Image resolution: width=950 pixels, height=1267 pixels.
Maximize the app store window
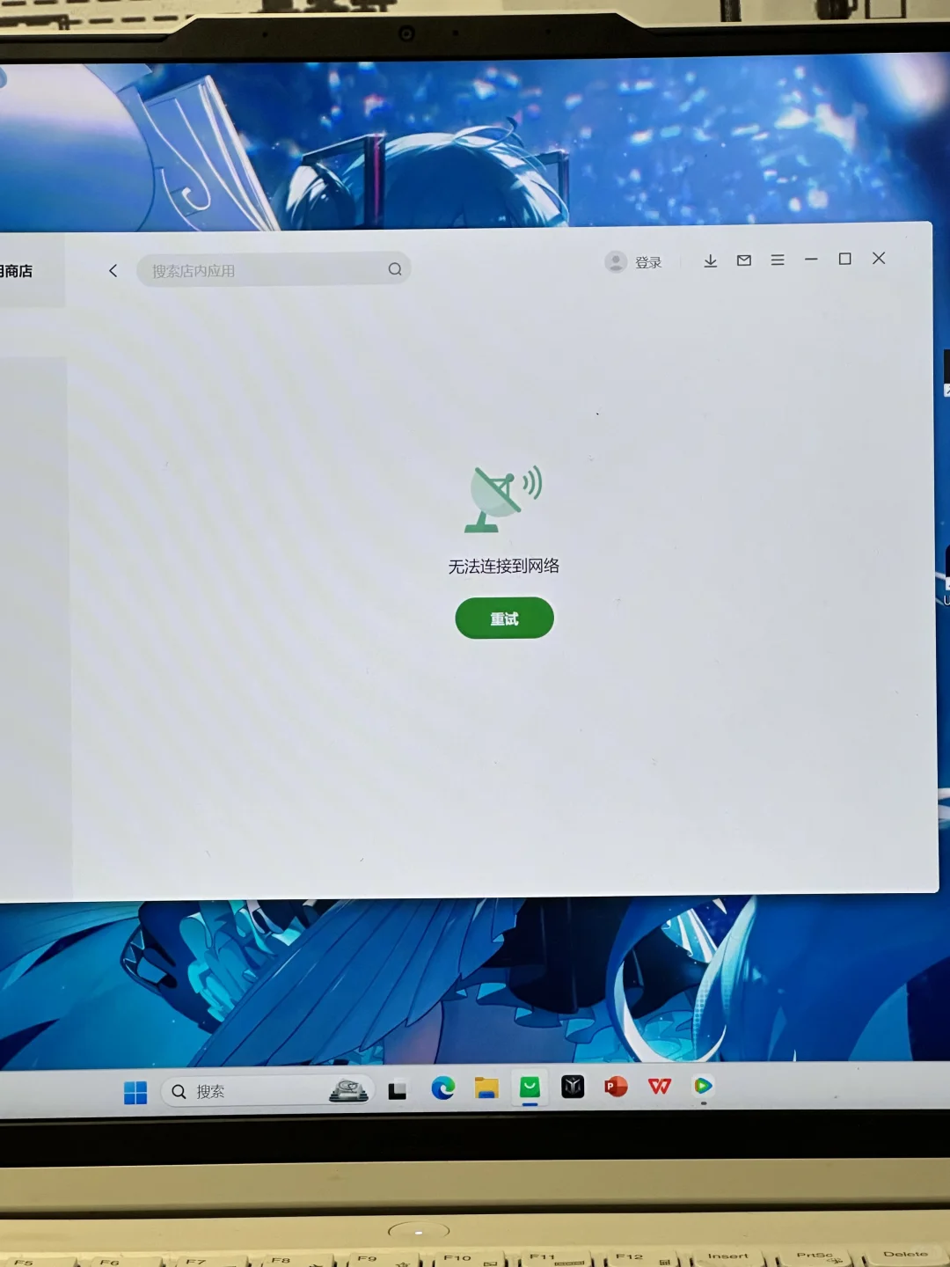[x=844, y=259]
